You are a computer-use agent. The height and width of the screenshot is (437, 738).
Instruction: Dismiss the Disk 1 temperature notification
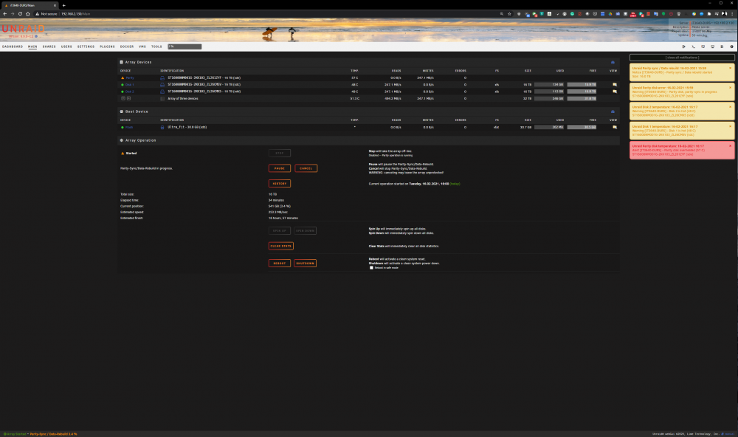click(x=731, y=126)
